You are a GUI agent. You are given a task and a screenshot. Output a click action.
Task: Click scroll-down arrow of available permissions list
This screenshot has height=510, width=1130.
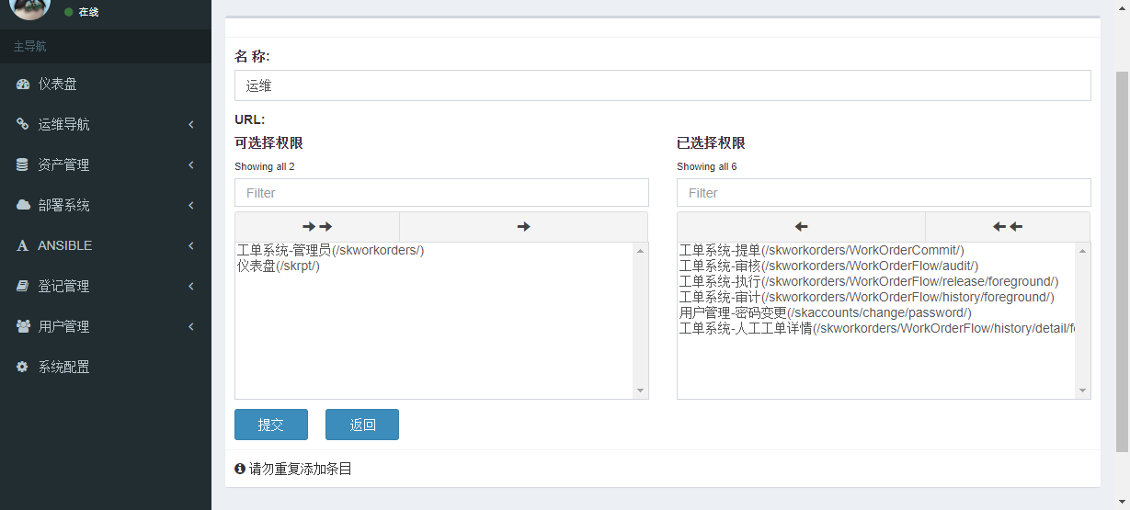[641, 391]
